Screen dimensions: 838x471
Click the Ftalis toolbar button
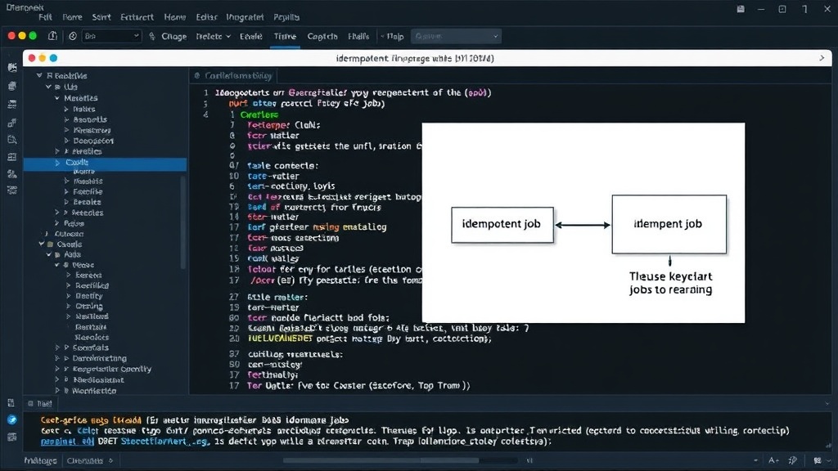(x=358, y=36)
